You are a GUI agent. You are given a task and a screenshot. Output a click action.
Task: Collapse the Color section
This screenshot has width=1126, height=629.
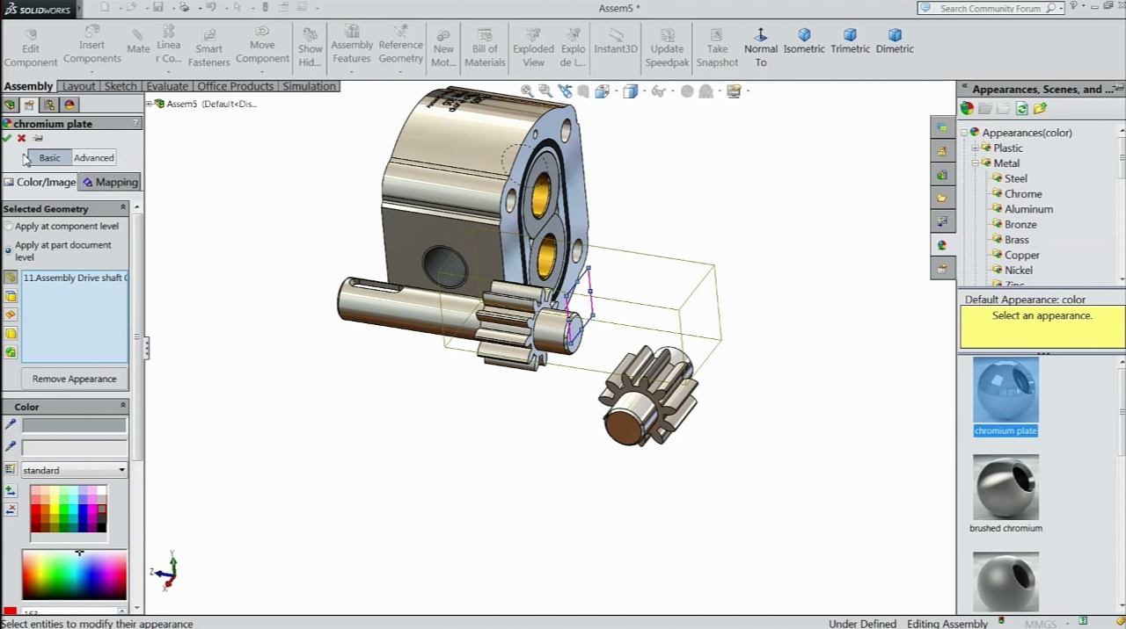coord(123,406)
